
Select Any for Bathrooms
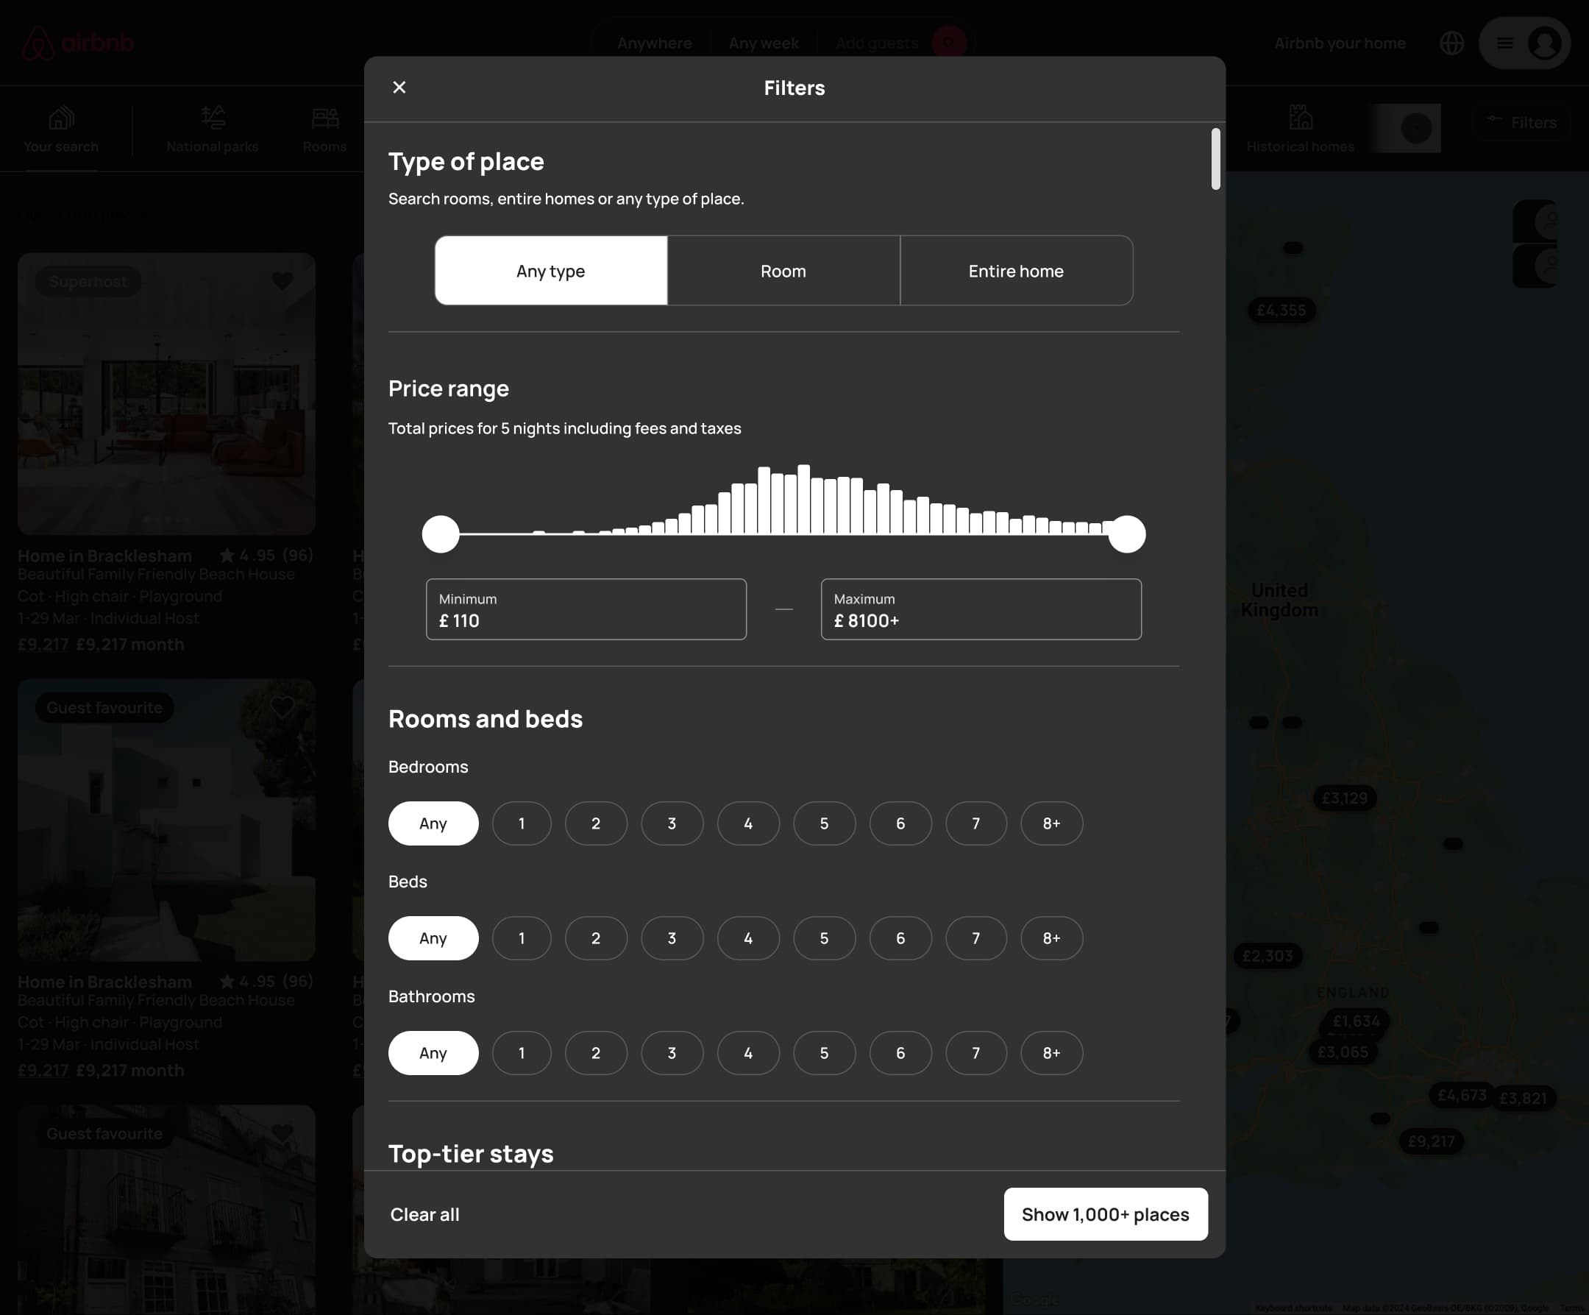click(x=433, y=1052)
